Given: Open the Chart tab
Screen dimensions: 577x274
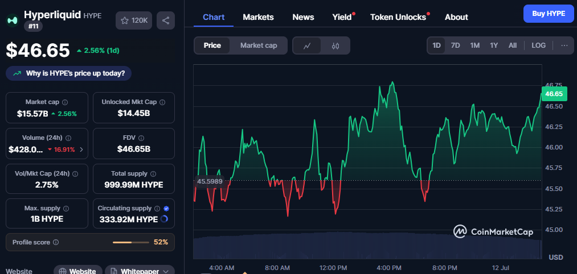Looking at the screenshot, I should tap(214, 17).
